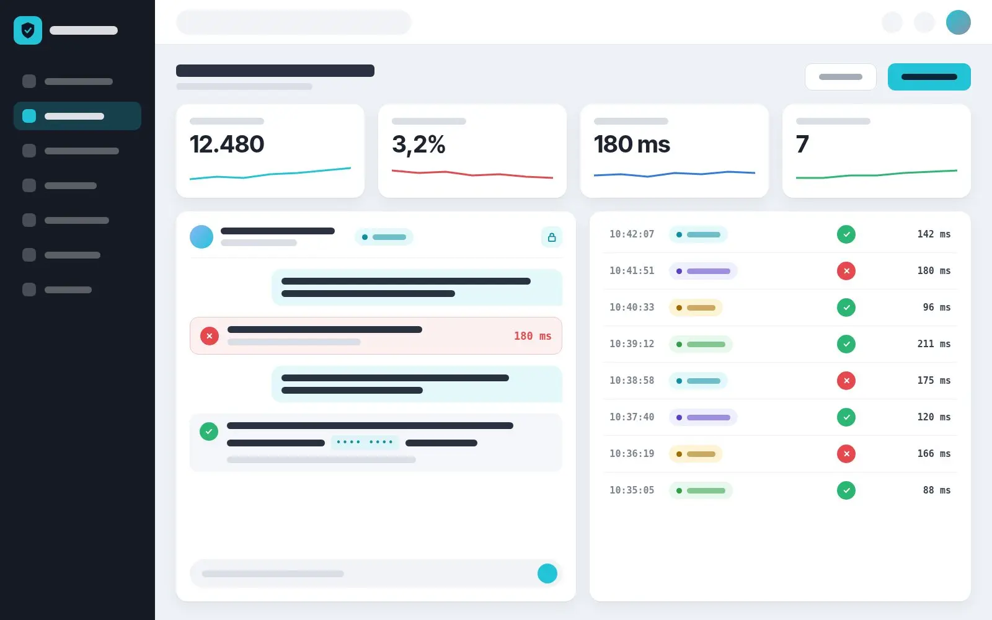The height and width of the screenshot is (620, 992).
Task: Open the lock icon in conversation header
Action: click(x=551, y=237)
